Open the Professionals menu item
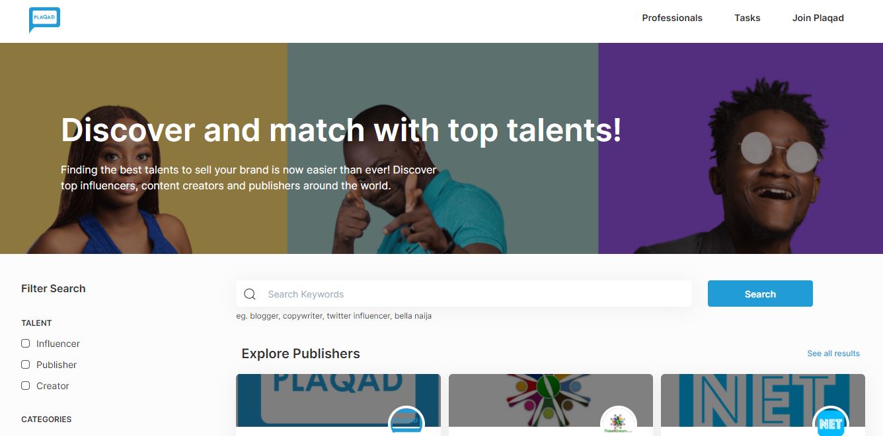 pos(672,18)
